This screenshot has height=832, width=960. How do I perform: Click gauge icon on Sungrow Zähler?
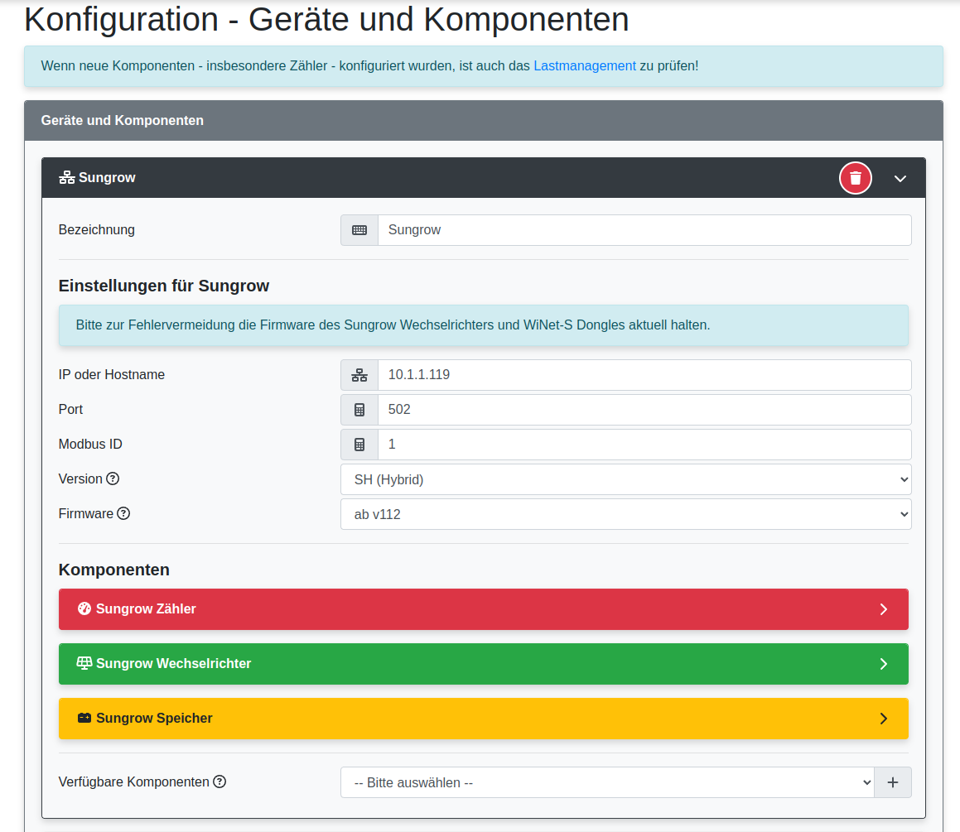pos(84,608)
